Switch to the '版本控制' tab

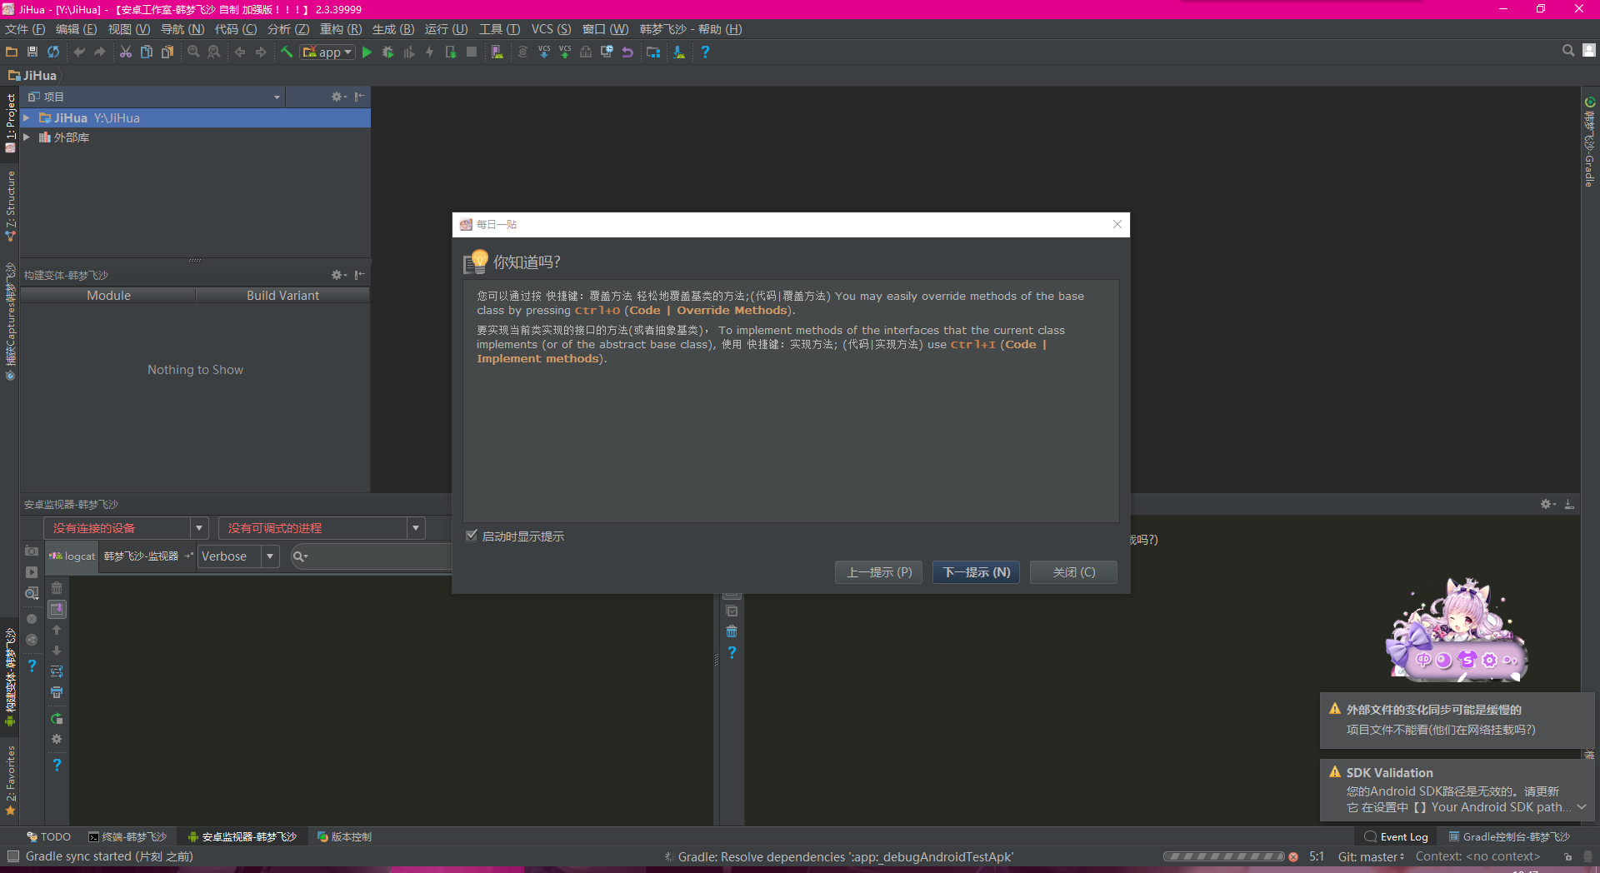344,837
